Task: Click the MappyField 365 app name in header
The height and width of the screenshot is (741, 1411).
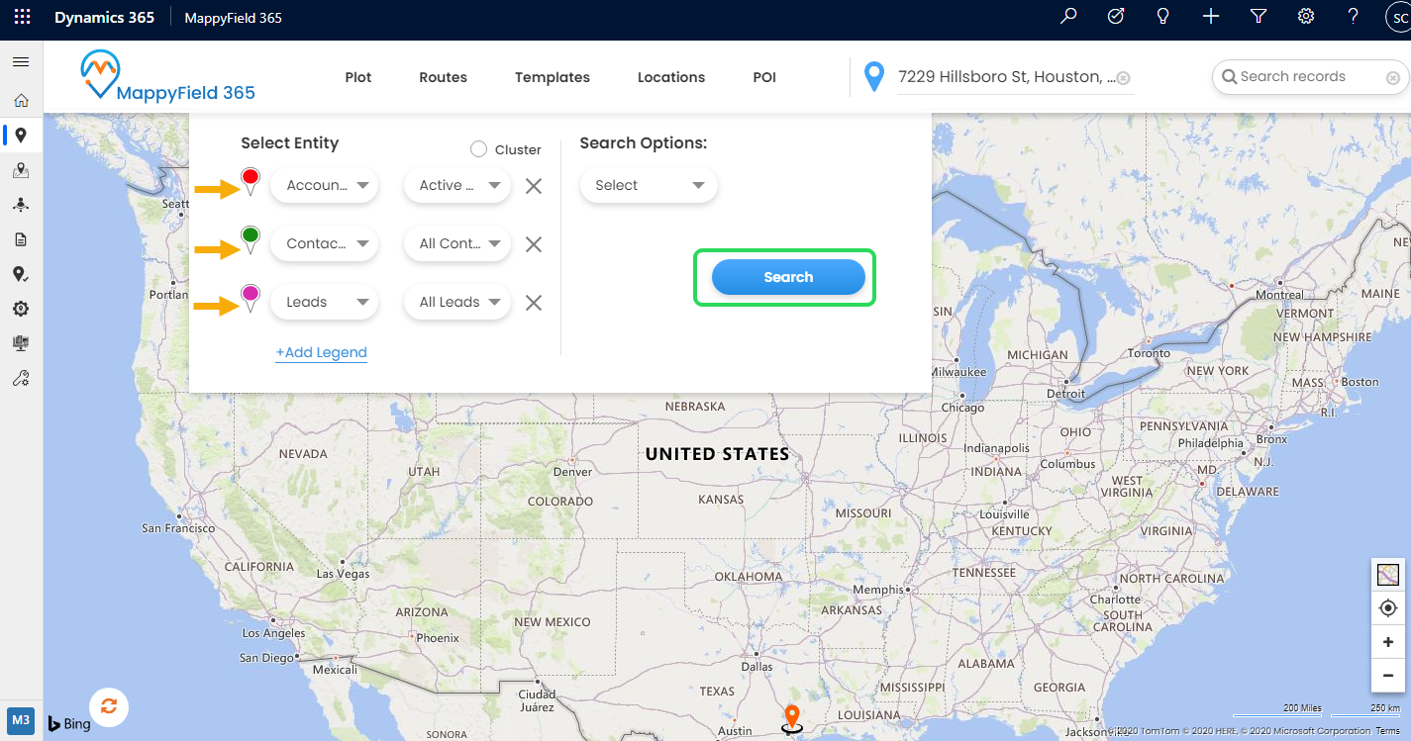Action: [234, 17]
